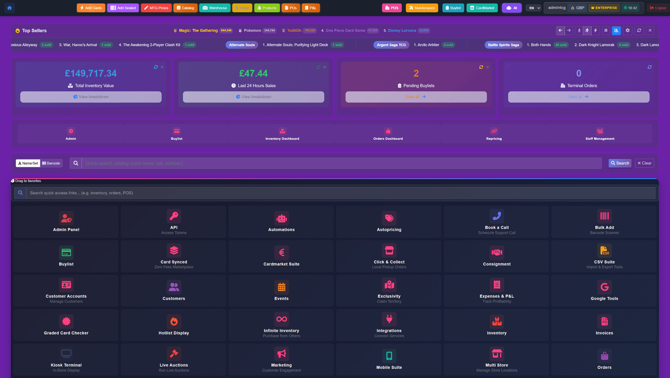The width and height of the screenshot is (670, 378).
Task: Pause the Top Sellers ticker
Action: pyautogui.click(x=606, y=30)
